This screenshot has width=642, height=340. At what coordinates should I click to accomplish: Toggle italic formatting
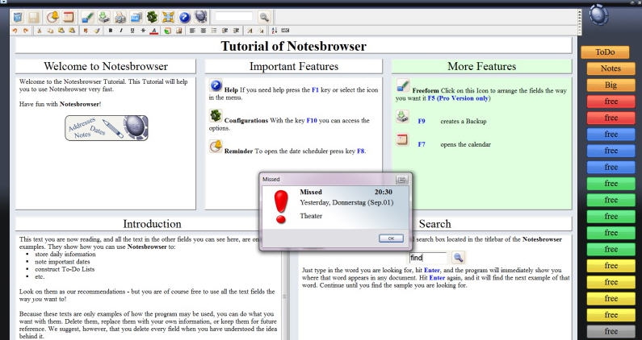[121, 31]
